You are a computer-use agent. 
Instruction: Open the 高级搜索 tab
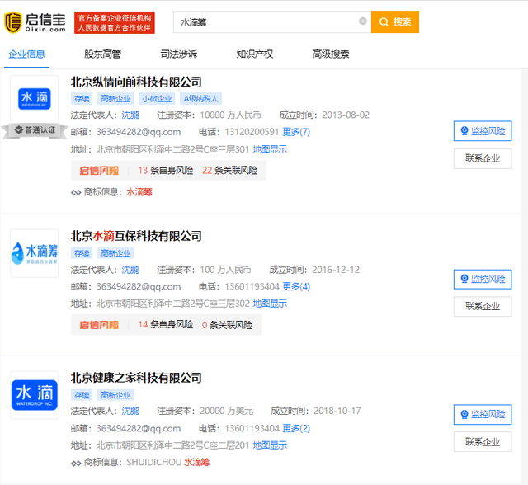[x=331, y=54]
